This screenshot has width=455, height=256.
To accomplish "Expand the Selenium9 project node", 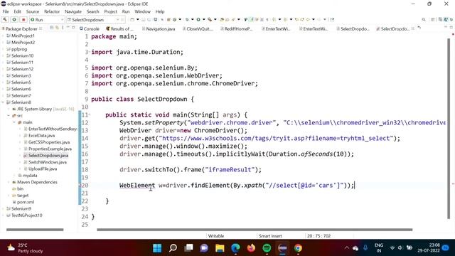I will [x=3, y=209].
